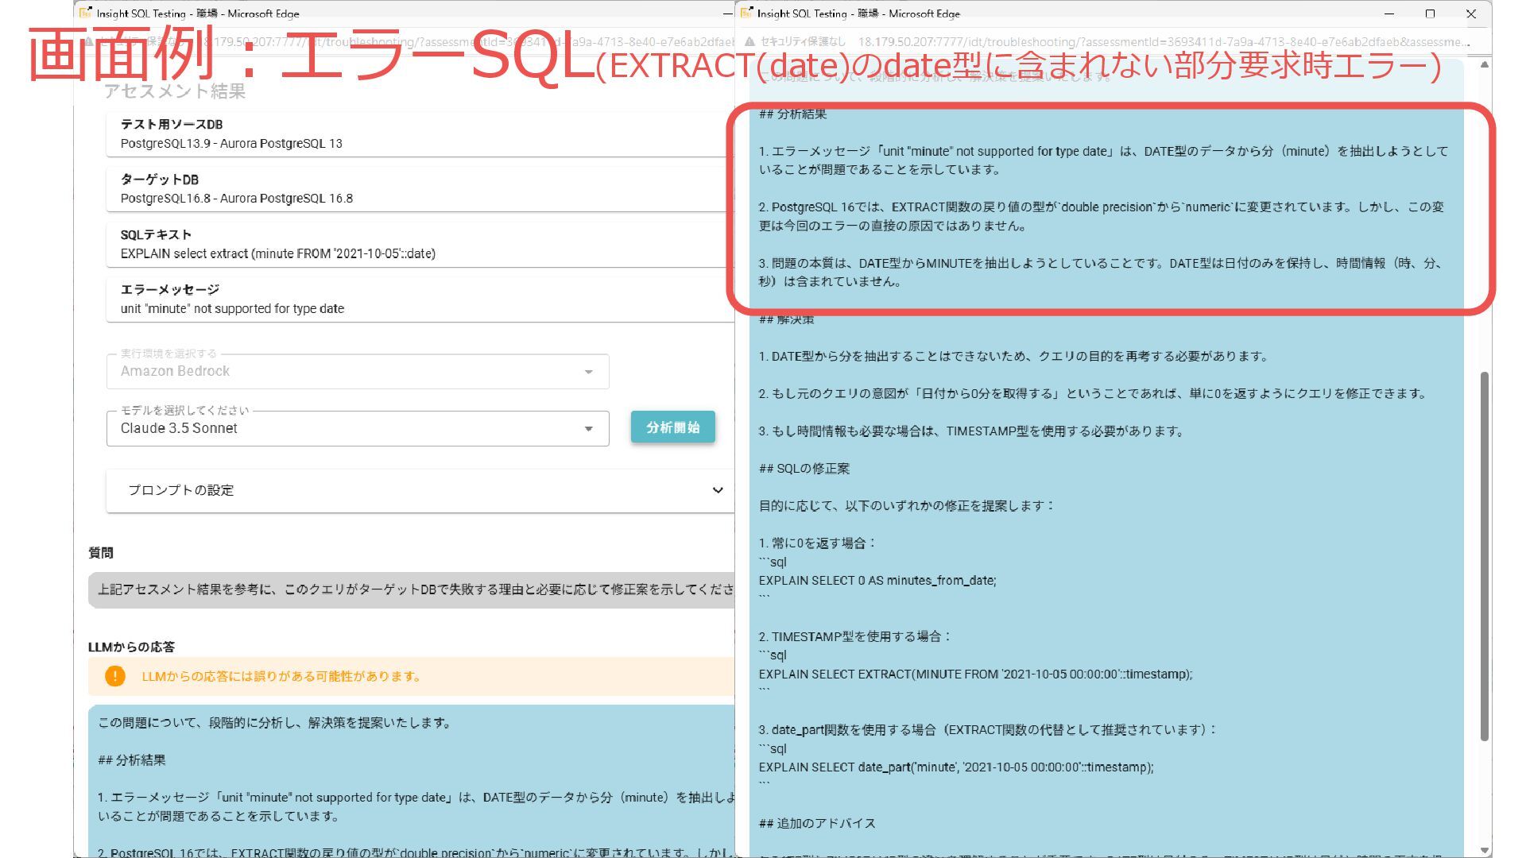Click the right Edge window's tab favicon
1526x858 pixels.
click(x=746, y=13)
